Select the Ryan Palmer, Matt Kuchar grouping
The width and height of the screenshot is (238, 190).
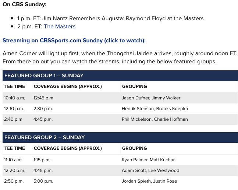148,160
